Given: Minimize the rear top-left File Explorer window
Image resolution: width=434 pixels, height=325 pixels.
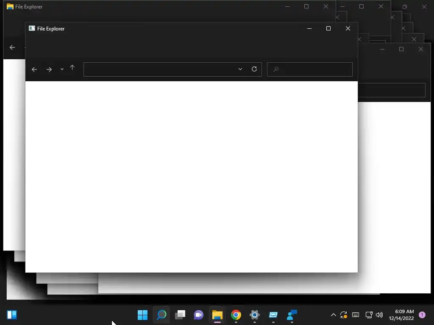Looking at the screenshot, I should (x=287, y=6).
